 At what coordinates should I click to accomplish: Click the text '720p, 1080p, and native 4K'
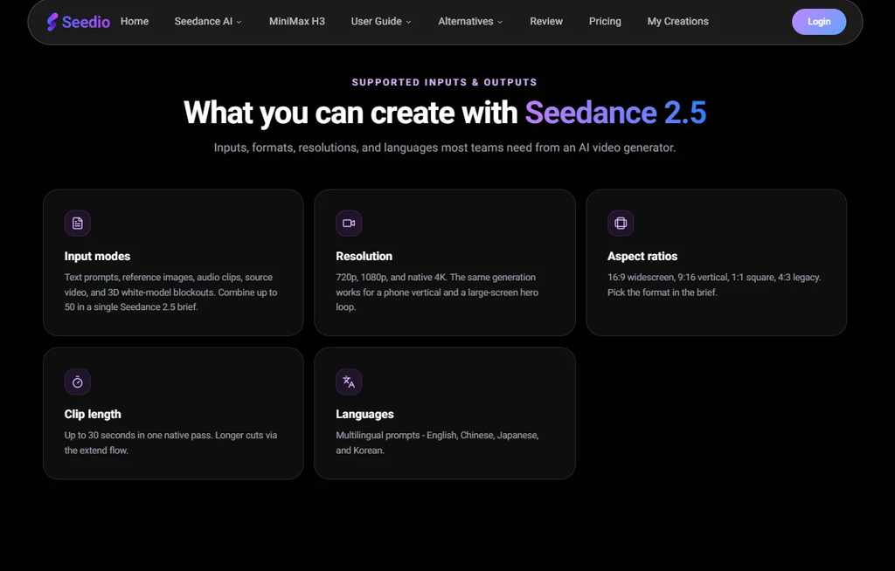[391, 278]
